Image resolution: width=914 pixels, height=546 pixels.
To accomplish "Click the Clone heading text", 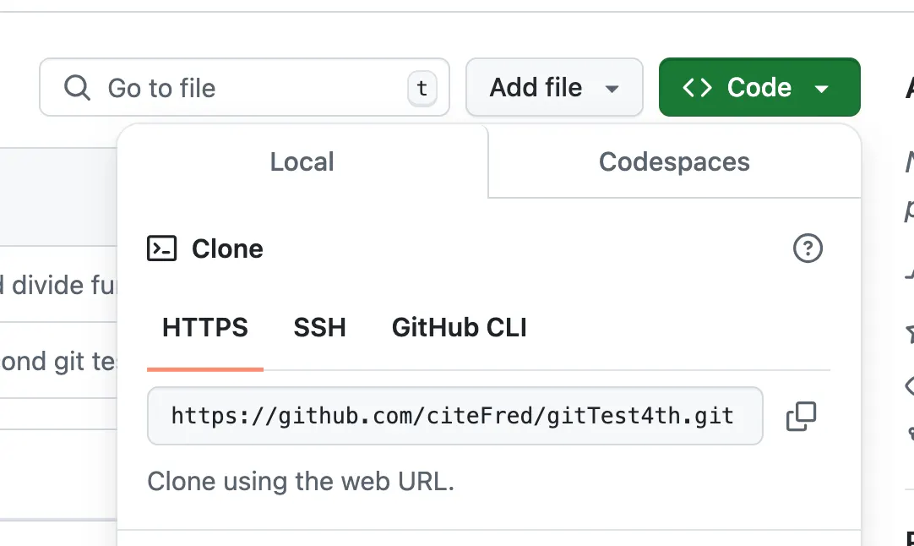I will coord(227,248).
